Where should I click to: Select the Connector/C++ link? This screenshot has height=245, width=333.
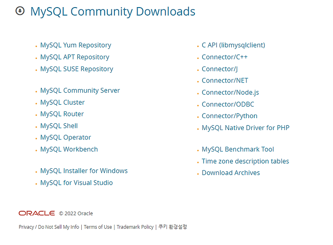point(225,57)
